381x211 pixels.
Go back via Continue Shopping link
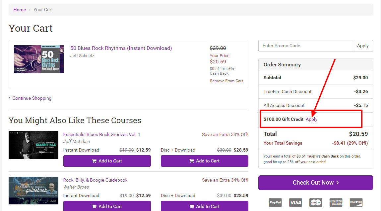(32, 98)
